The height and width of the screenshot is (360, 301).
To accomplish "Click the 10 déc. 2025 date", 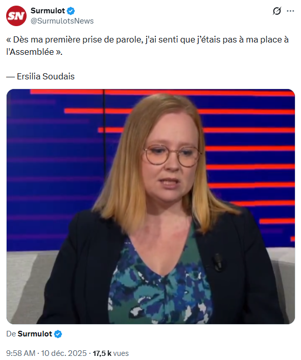I will pos(64,353).
